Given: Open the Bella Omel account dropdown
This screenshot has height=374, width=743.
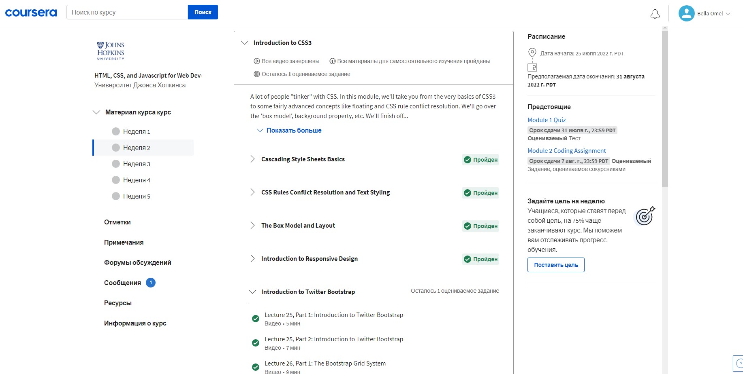Looking at the screenshot, I should [728, 13].
